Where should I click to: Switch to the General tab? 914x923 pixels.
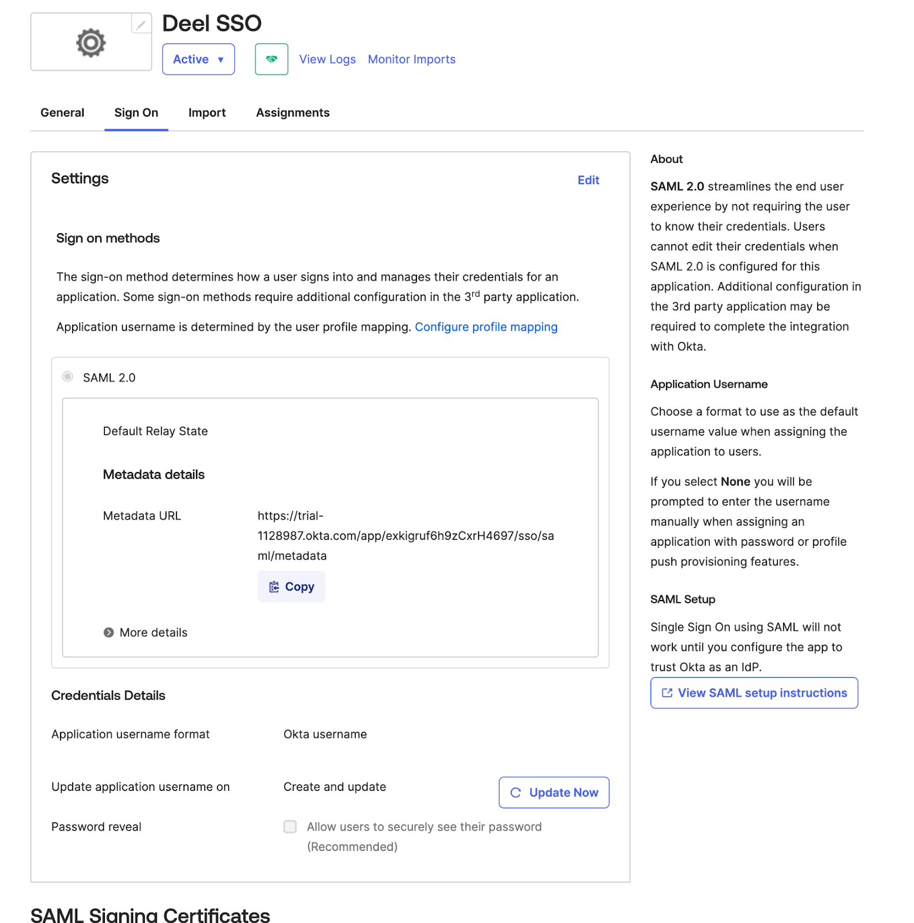click(62, 112)
